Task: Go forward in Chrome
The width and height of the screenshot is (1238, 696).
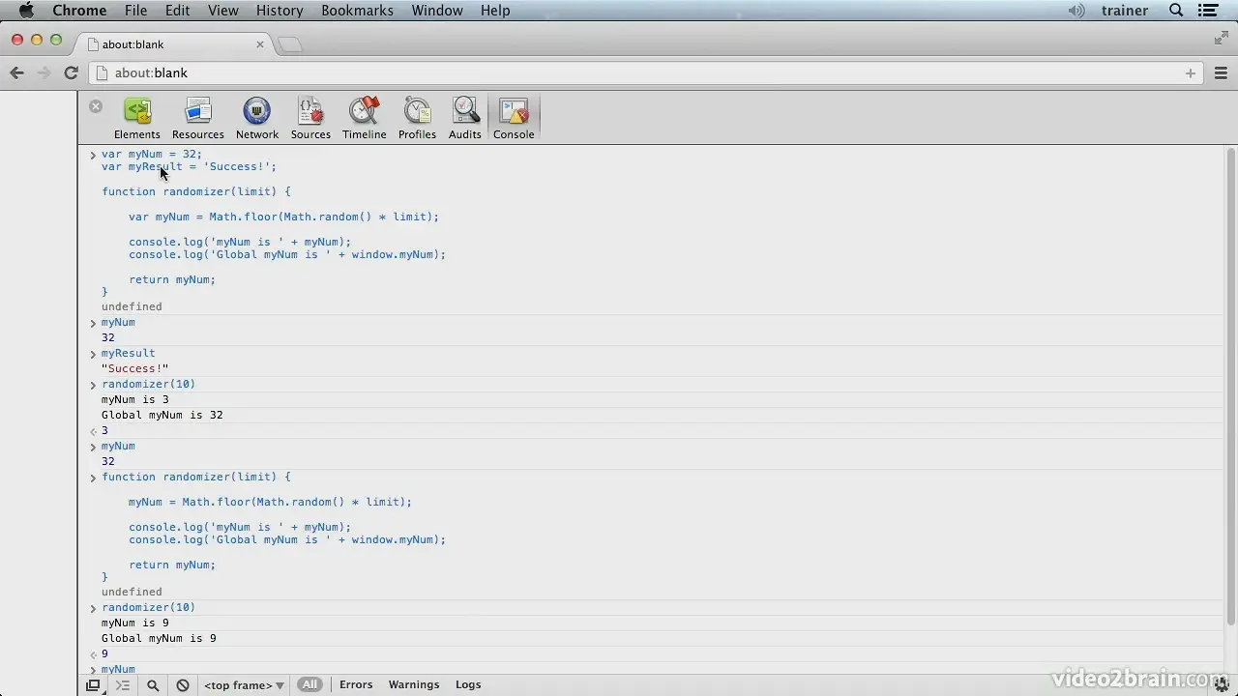Action: tap(44, 72)
